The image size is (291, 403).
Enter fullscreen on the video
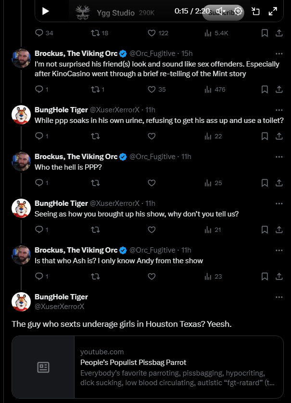click(272, 11)
